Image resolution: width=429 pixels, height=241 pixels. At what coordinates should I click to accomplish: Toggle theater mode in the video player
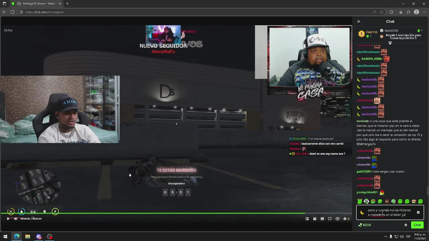[x=322, y=219]
